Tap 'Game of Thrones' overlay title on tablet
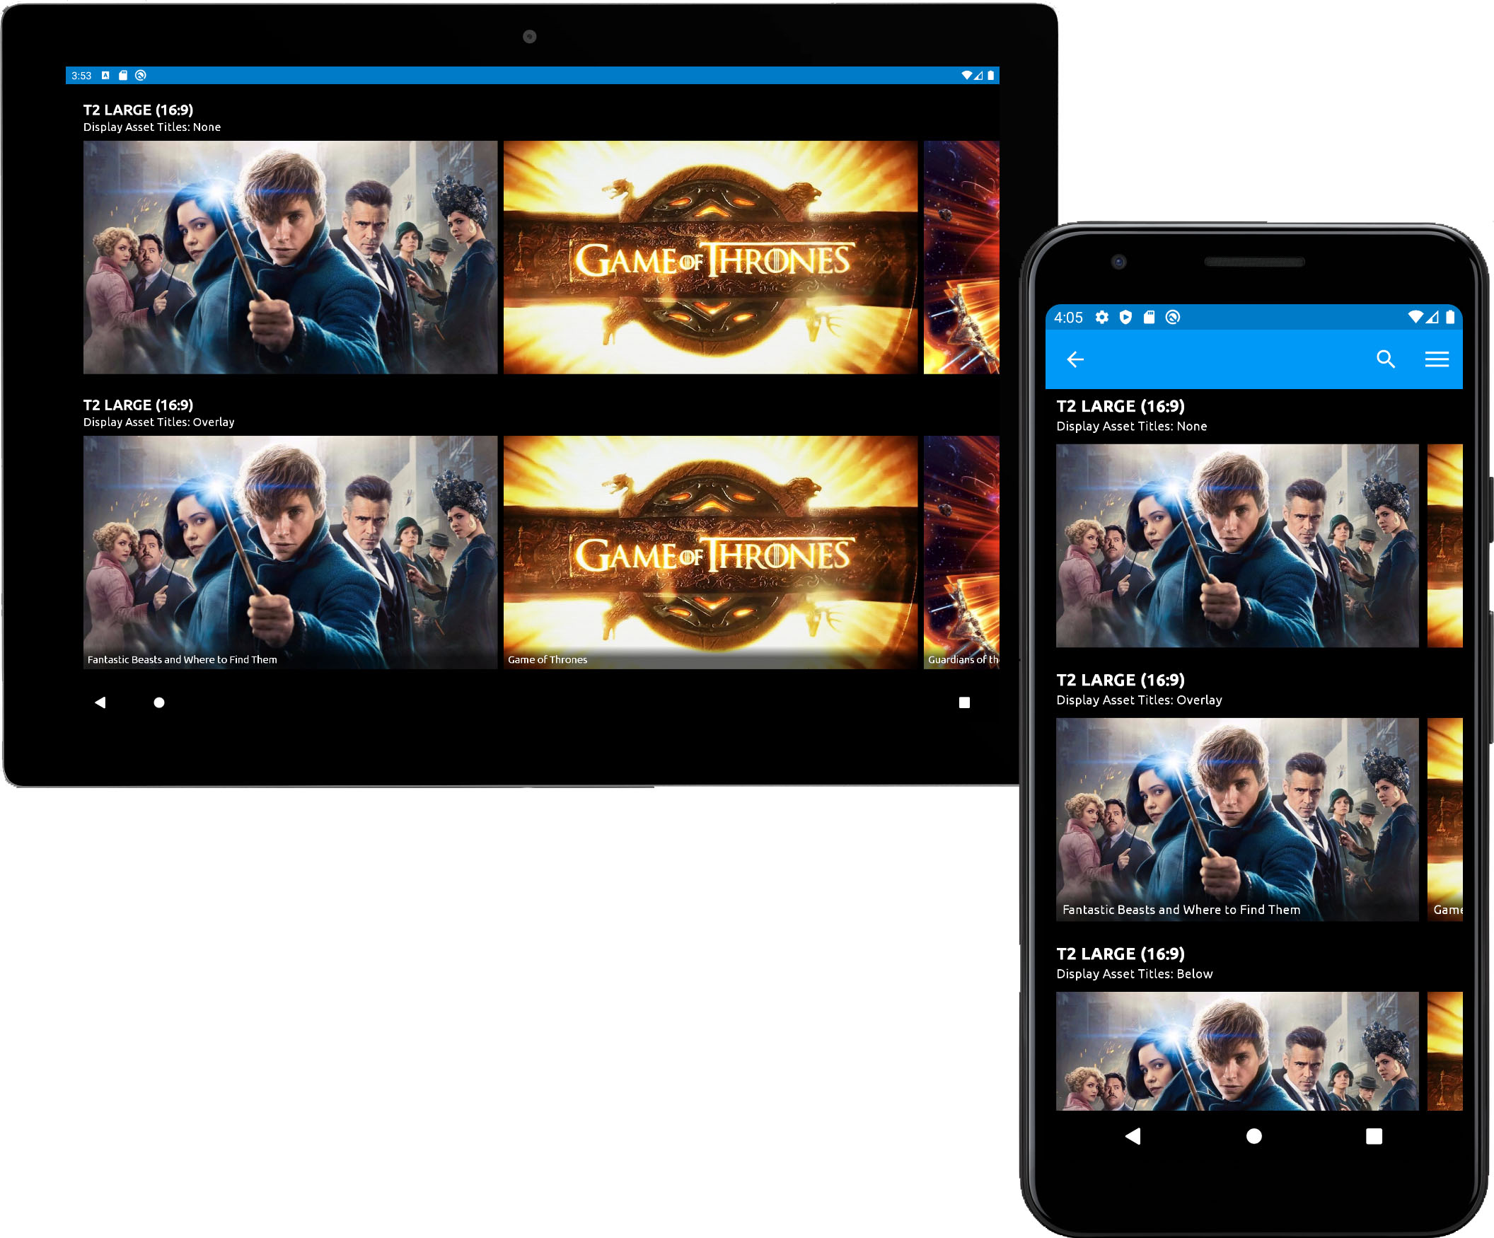The width and height of the screenshot is (1494, 1238). [547, 659]
